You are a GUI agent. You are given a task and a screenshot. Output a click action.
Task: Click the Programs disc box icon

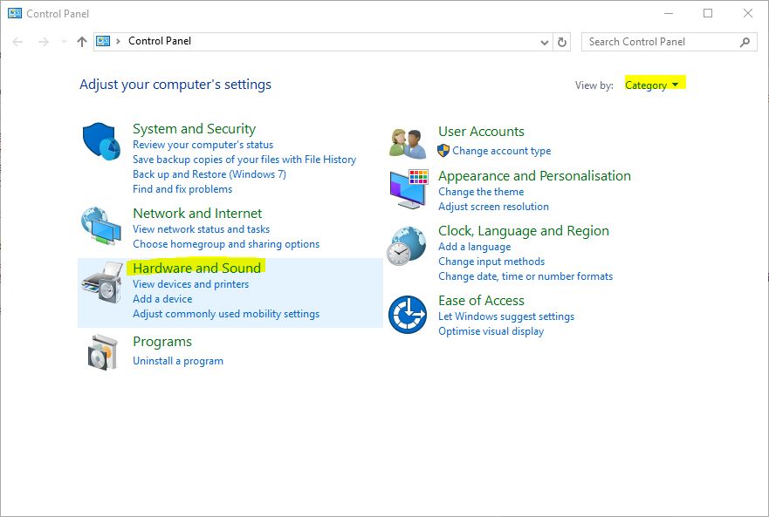(x=103, y=352)
